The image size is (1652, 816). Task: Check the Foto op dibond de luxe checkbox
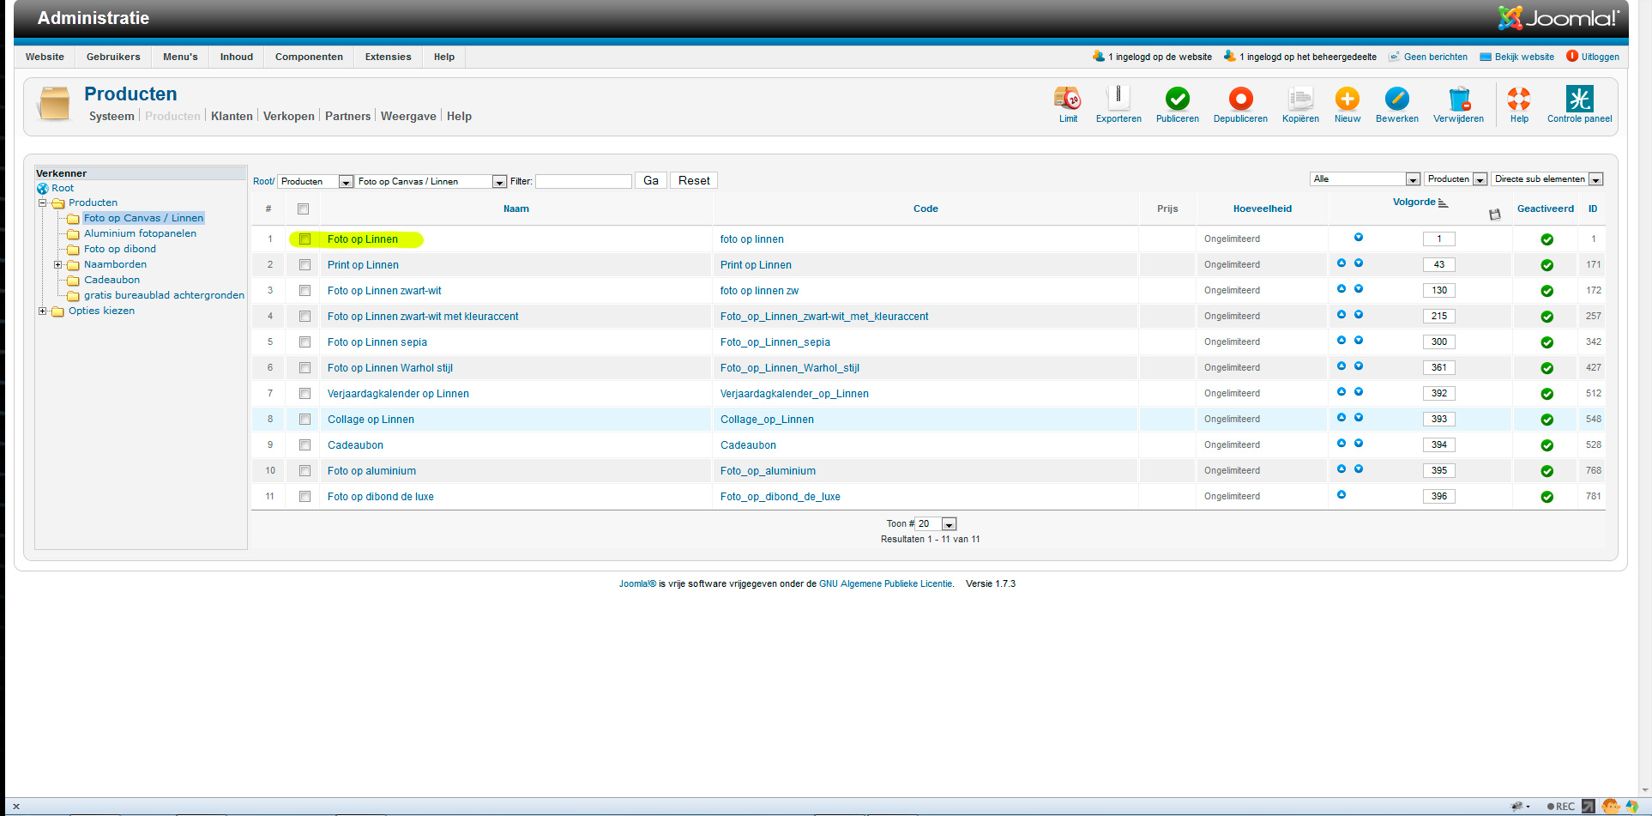coord(304,497)
